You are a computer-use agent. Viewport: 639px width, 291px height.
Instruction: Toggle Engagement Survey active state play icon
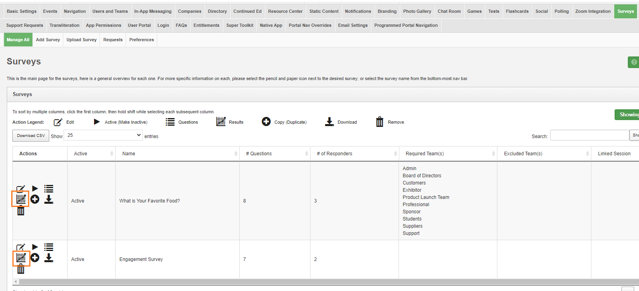point(35,247)
